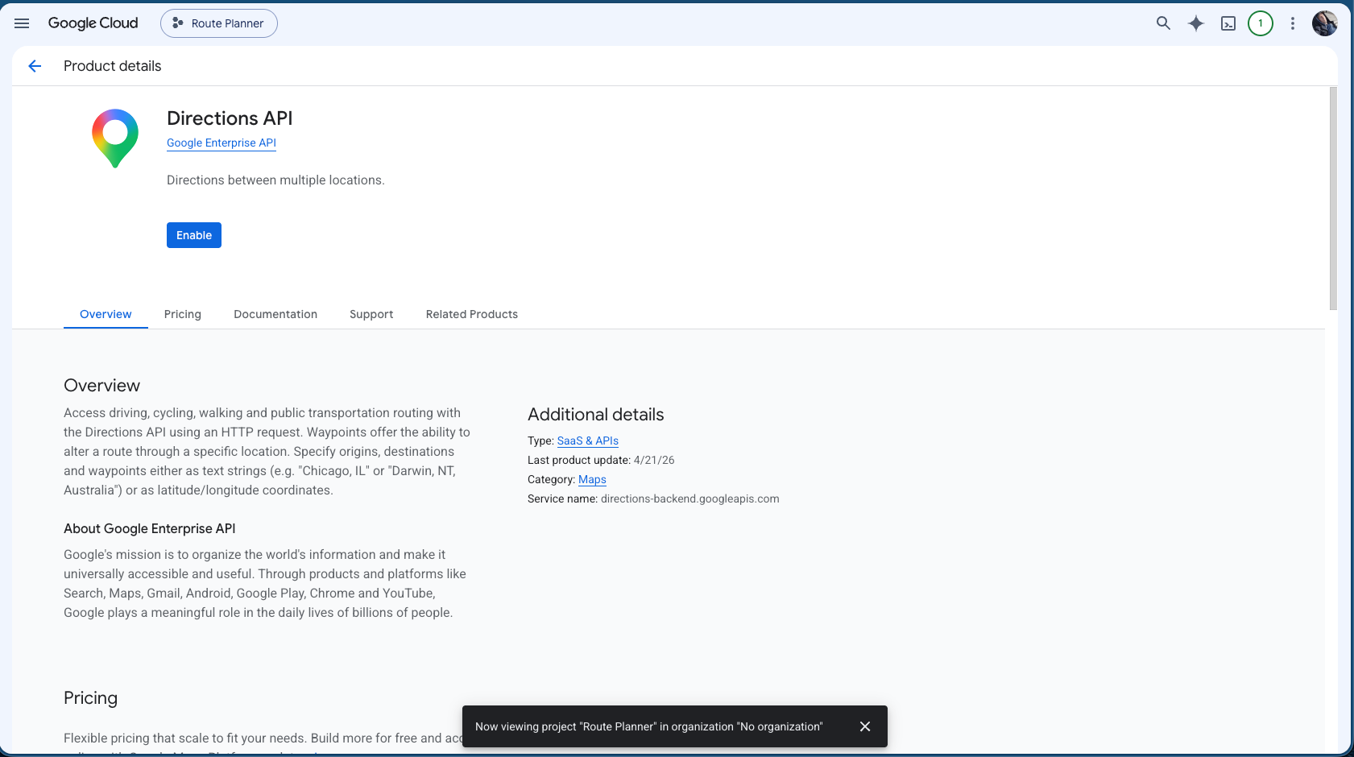Click the 'Now viewing project' toast message
1354x757 pixels.
[x=649, y=726]
